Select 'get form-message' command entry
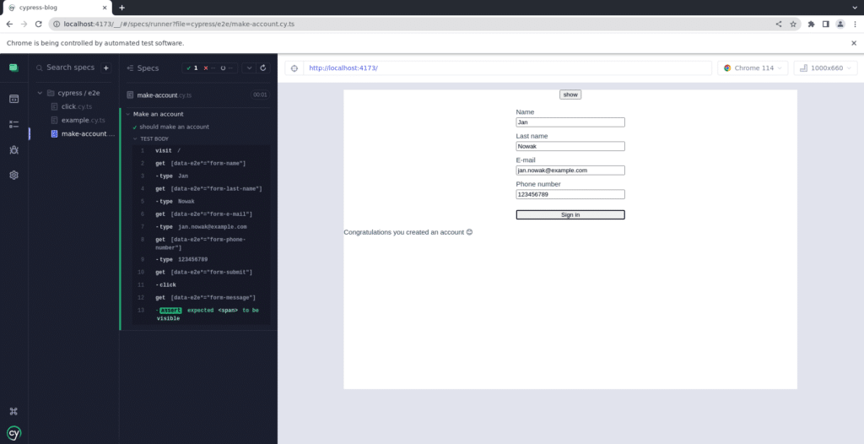Image resolution: width=864 pixels, height=444 pixels. 201,298
